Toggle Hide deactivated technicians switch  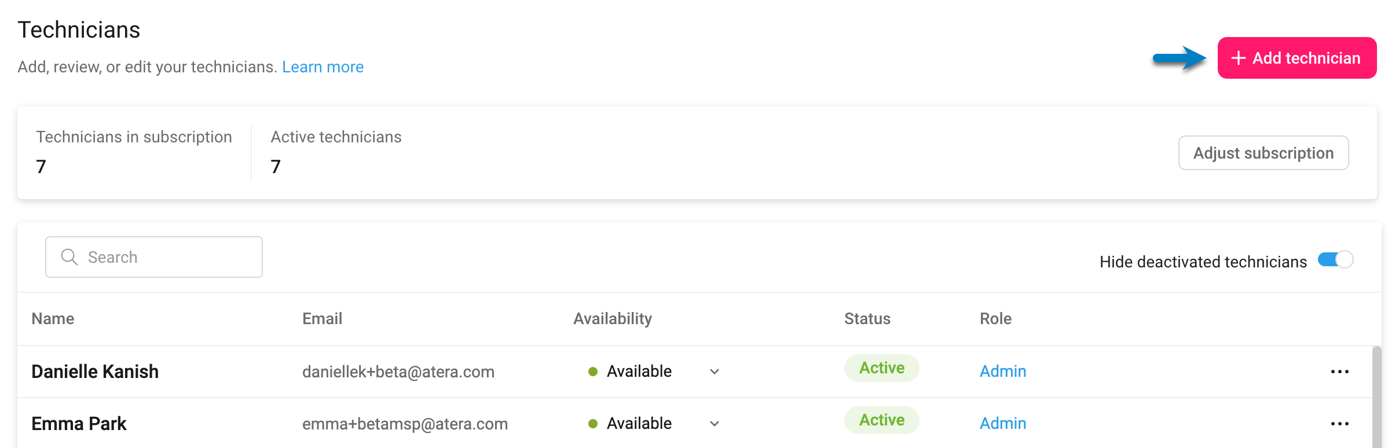(x=1335, y=260)
